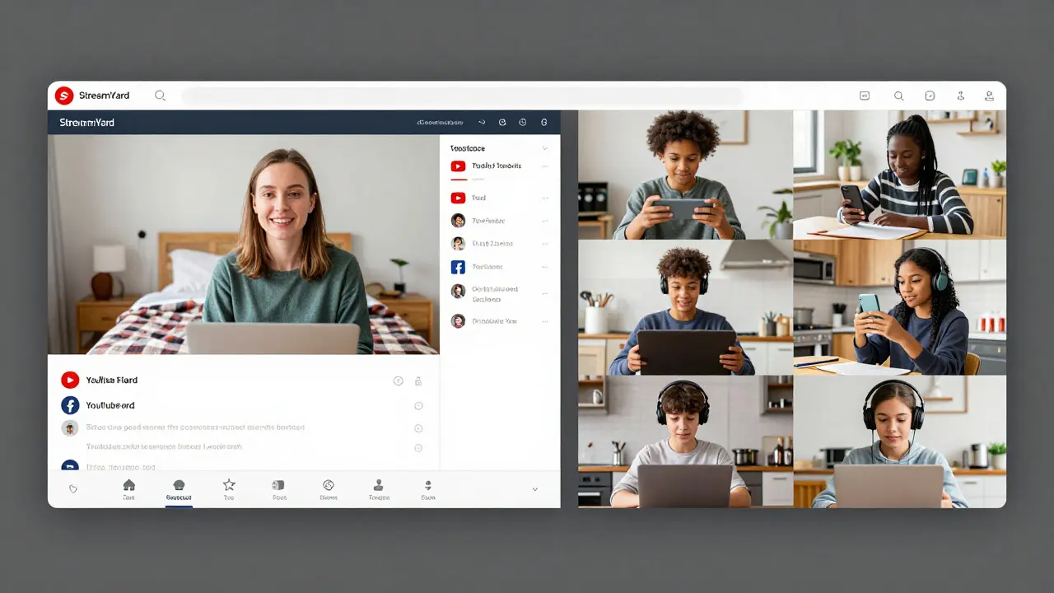Click the person icon in the bottom toolbar
1054x593 pixels.
point(379,486)
